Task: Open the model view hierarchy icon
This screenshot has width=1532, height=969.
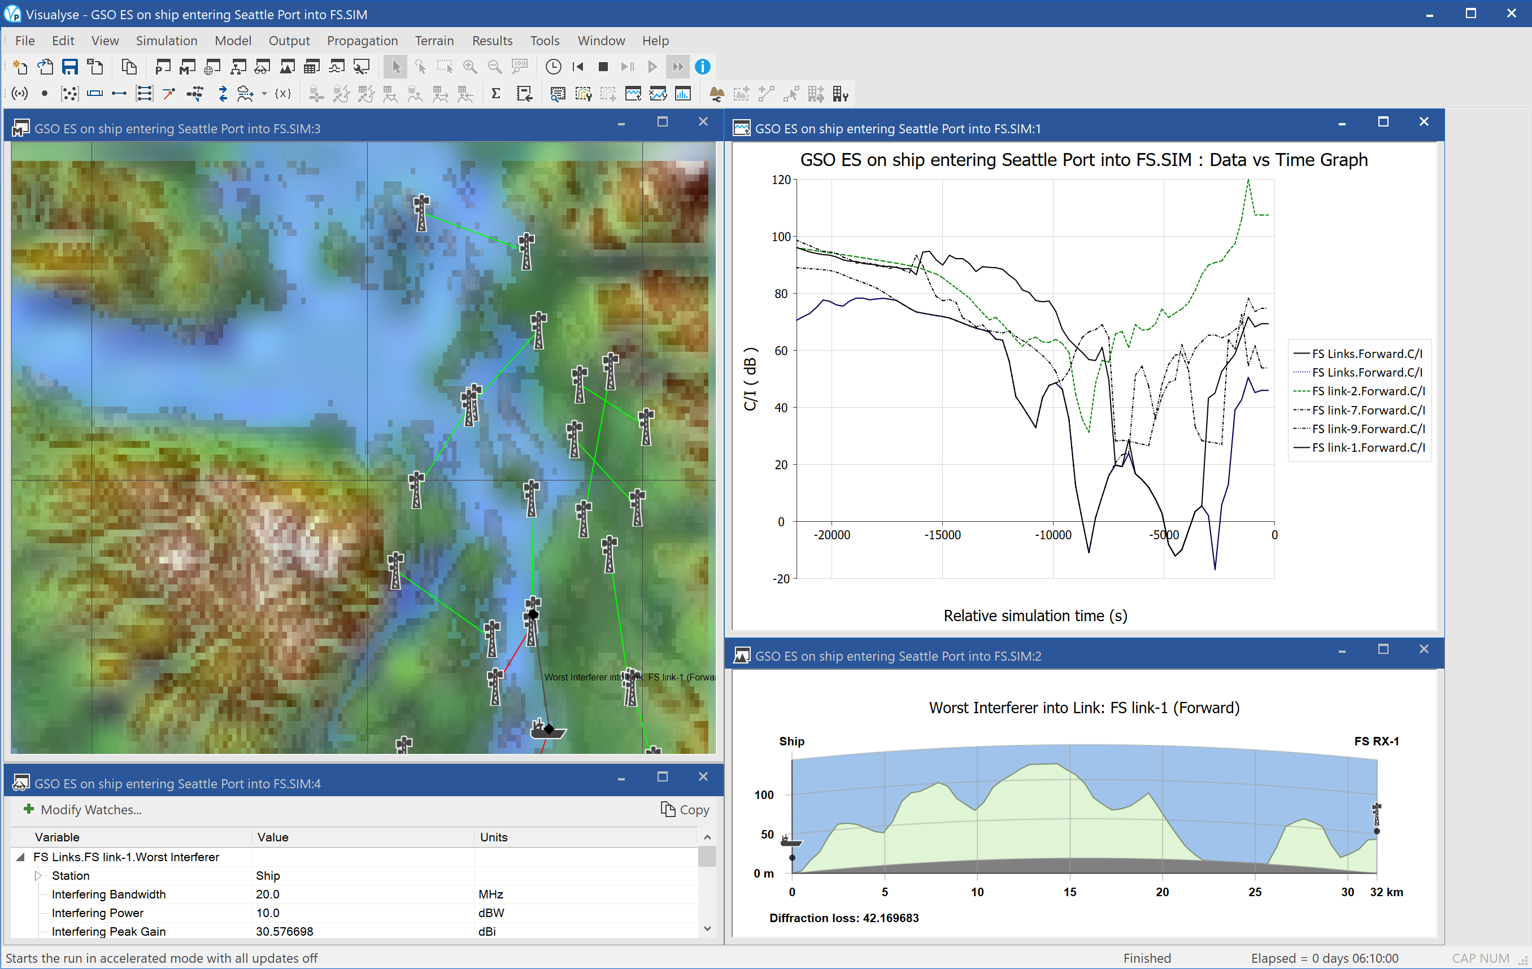Action: [237, 67]
